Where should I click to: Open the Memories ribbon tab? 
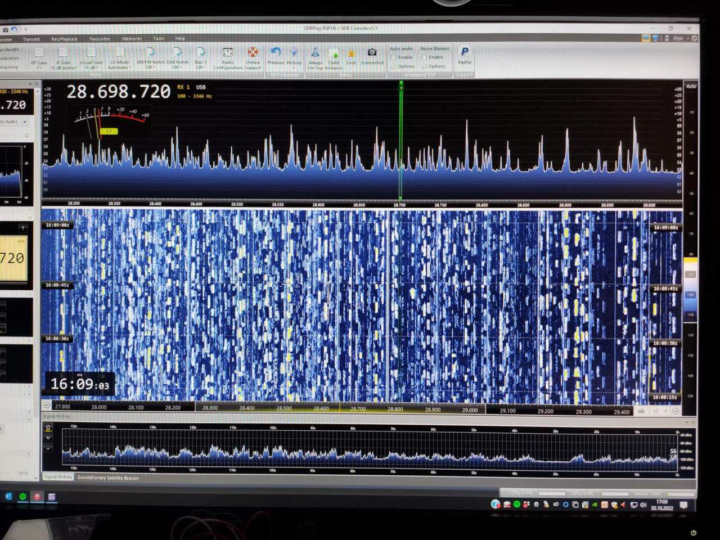click(132, 39)
